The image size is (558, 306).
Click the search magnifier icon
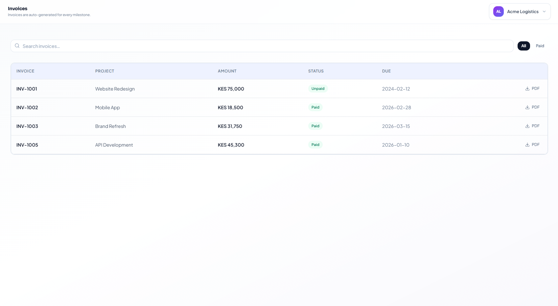[x=17, y=46]
